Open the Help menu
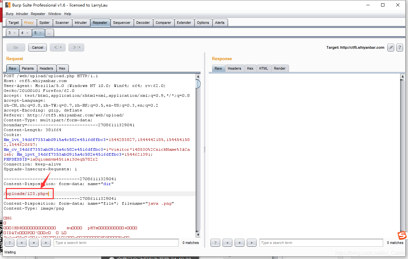Viewport: 408px width, 259px height. (x=68, y=14)
